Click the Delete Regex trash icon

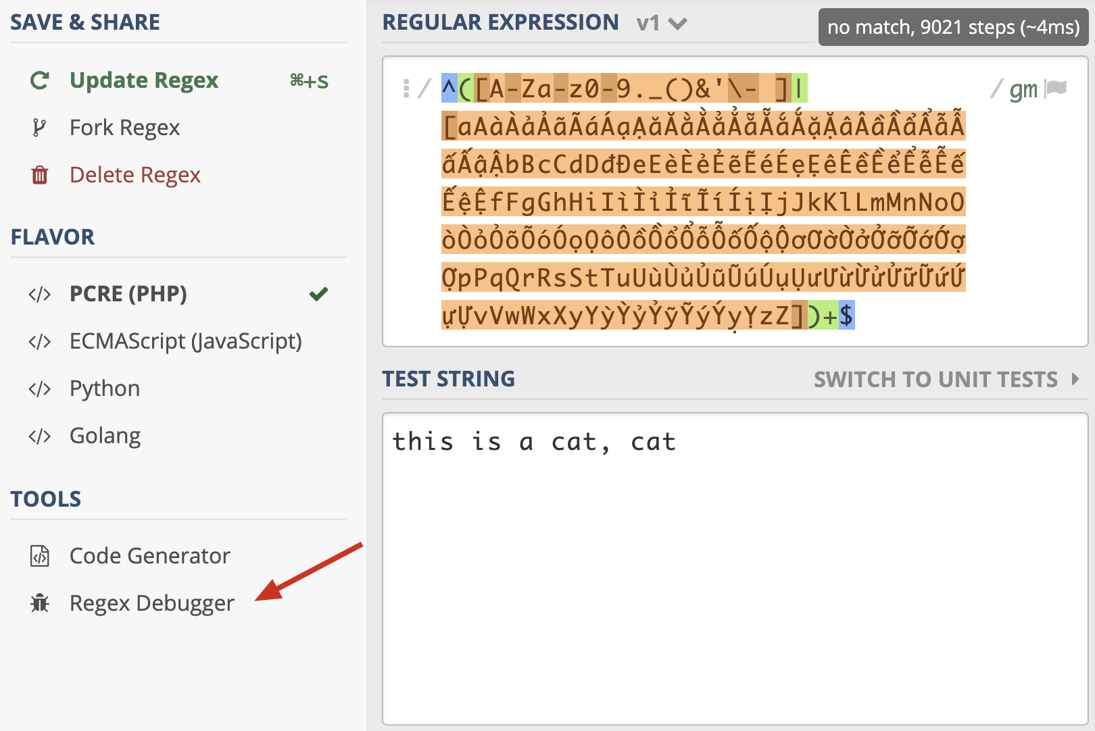click(40, 175)
